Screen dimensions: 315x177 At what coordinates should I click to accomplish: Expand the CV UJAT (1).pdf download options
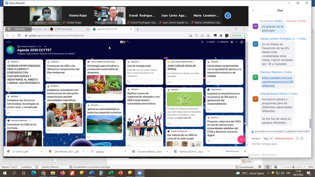42,152
